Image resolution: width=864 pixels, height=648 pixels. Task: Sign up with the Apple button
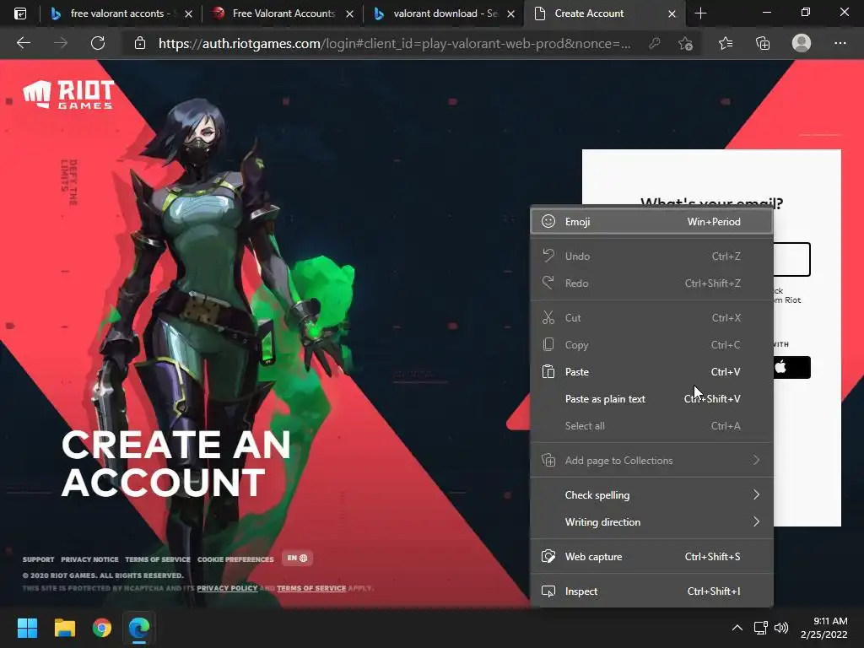pos(791,367)
